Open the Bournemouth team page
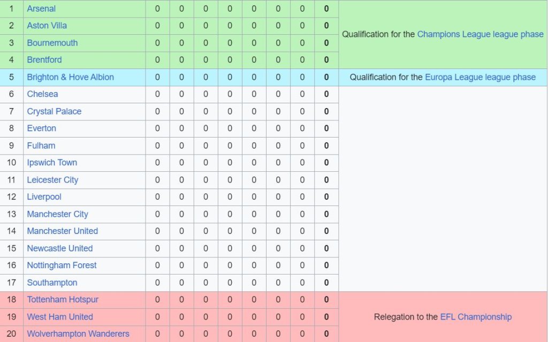Viewport: 548px width, 342px height. click(52, 43)
